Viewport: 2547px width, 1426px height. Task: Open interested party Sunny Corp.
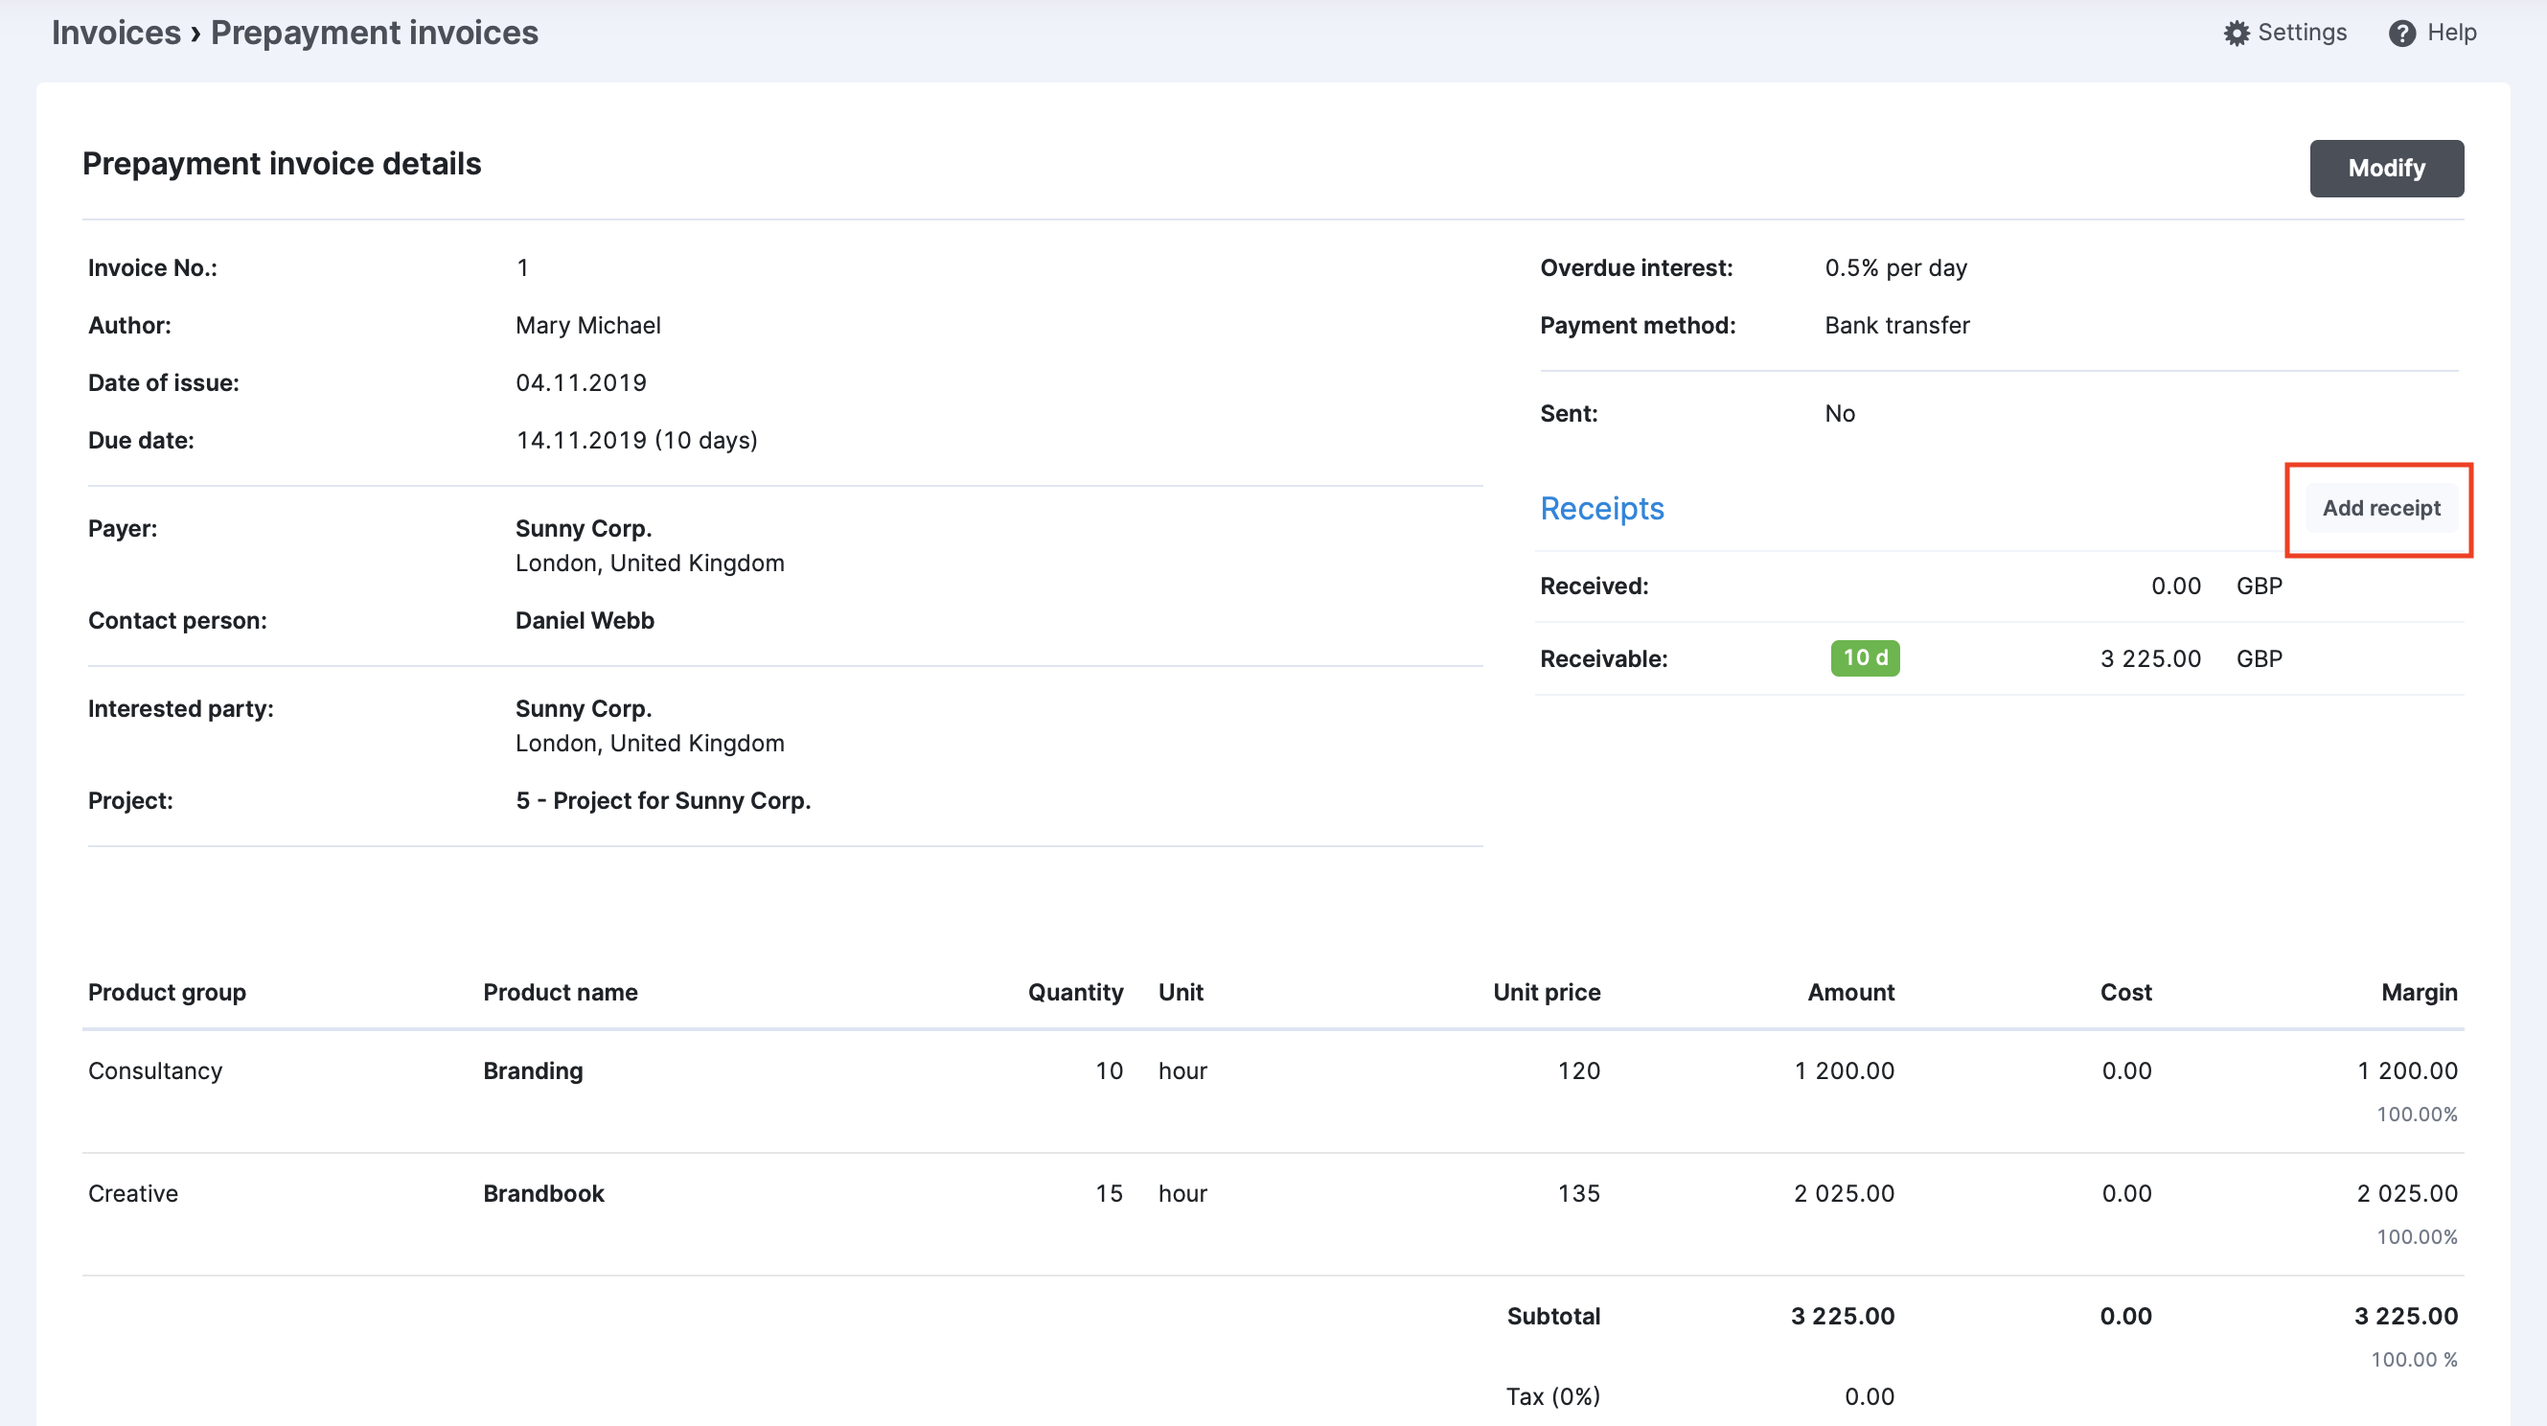point(584,709)
